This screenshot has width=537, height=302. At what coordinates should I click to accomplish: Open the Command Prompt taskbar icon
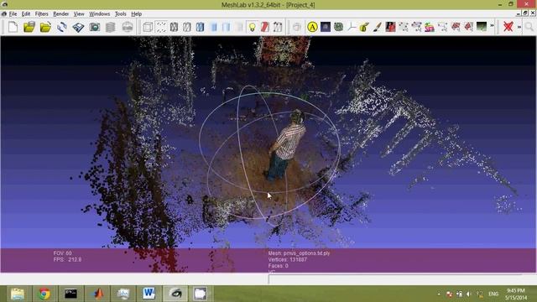point(70,294)
